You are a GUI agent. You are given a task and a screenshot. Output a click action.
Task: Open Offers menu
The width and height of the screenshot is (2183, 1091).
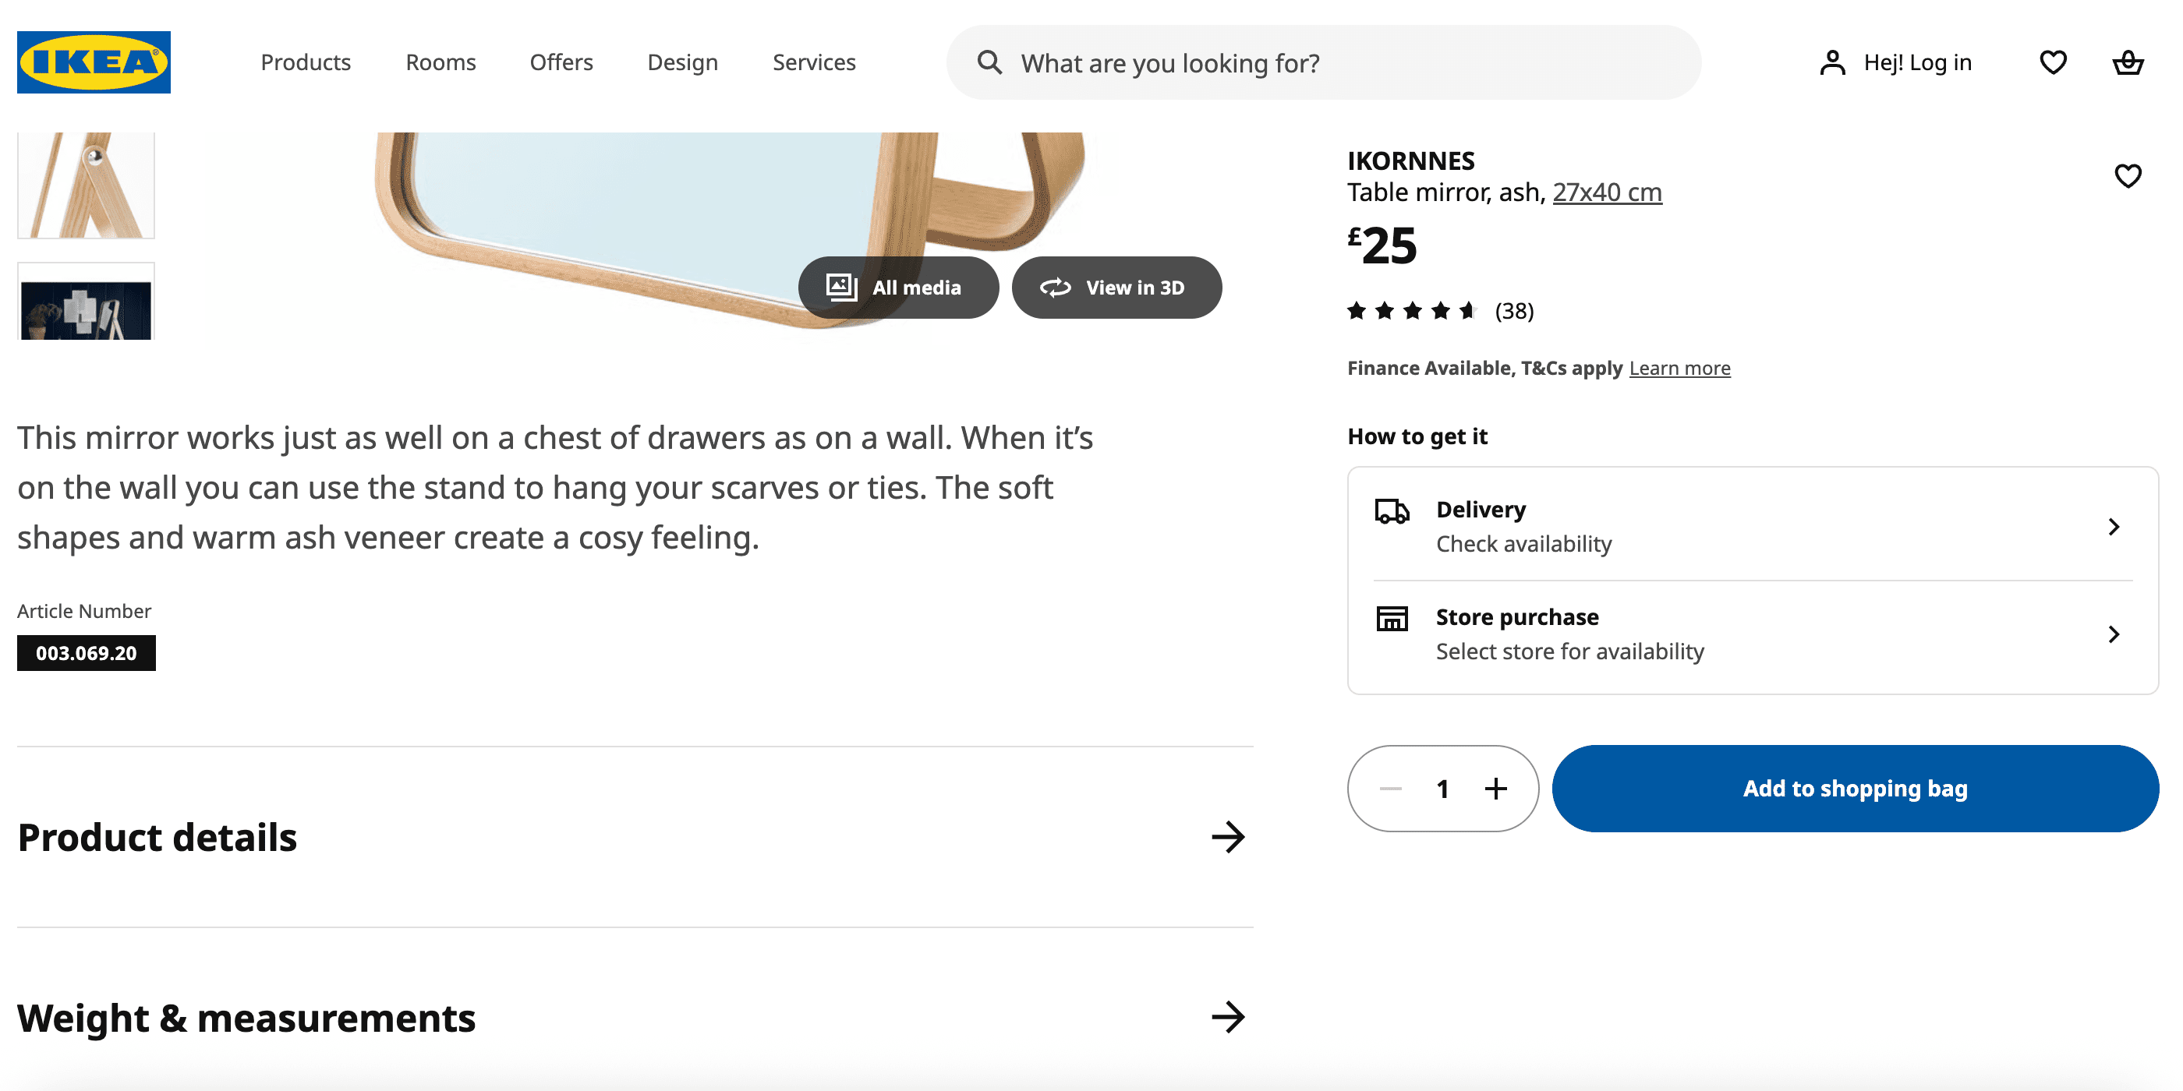(x=561, y=62)
